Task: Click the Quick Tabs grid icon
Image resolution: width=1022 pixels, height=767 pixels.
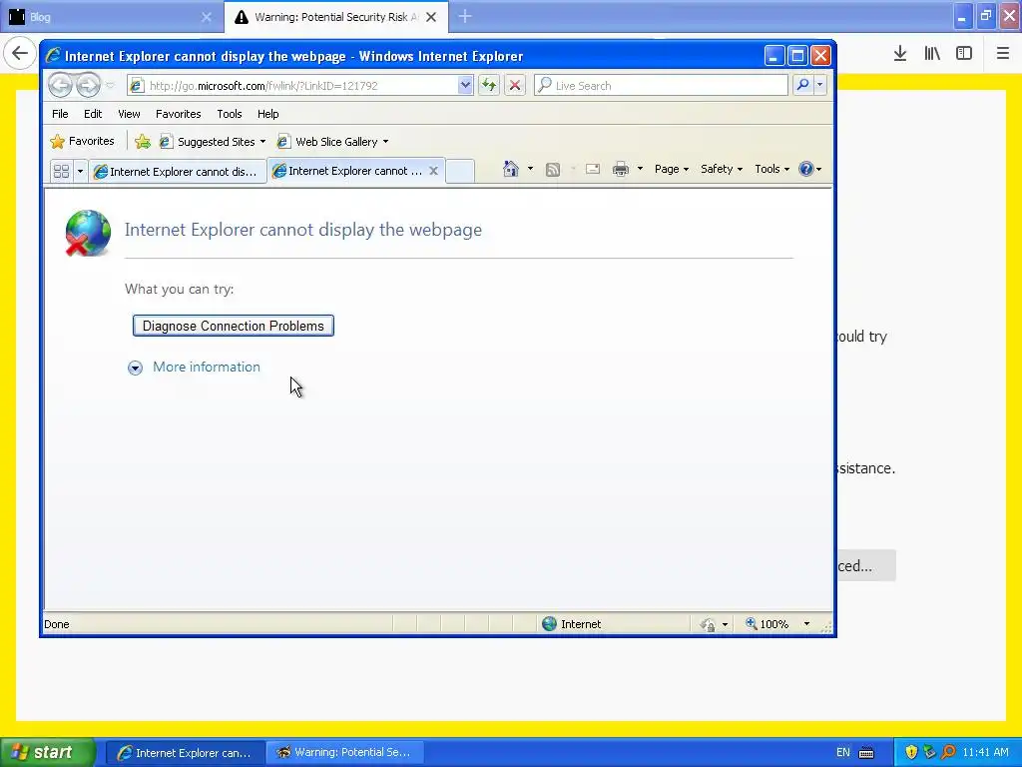Action: [61, 171]
